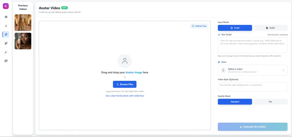Click the person avatar placeholder icon
292x137 pixels.
(125, 61)
